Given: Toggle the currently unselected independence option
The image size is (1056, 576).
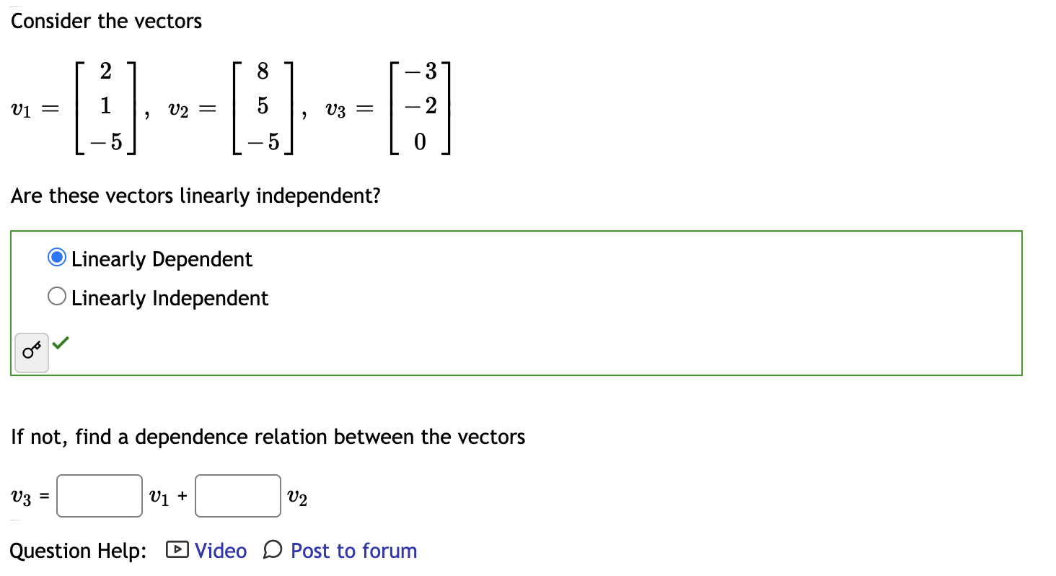Looking at the screenshot, I should coord(56,295).
